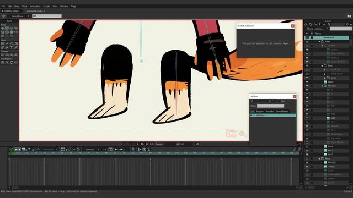Click the Actions Filter input field
The image size is (353, 198).
click(270, 106)
